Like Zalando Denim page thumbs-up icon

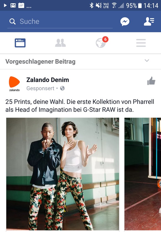[x=151, y=81]
